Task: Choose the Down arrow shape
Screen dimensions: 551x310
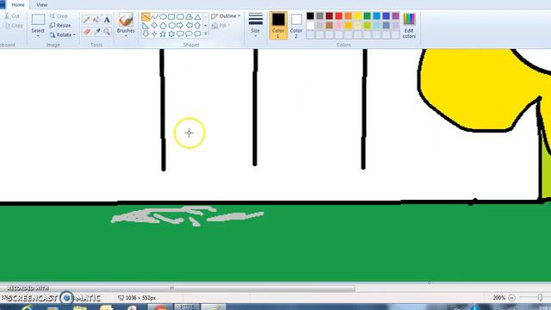Action: tap(145, 34)
